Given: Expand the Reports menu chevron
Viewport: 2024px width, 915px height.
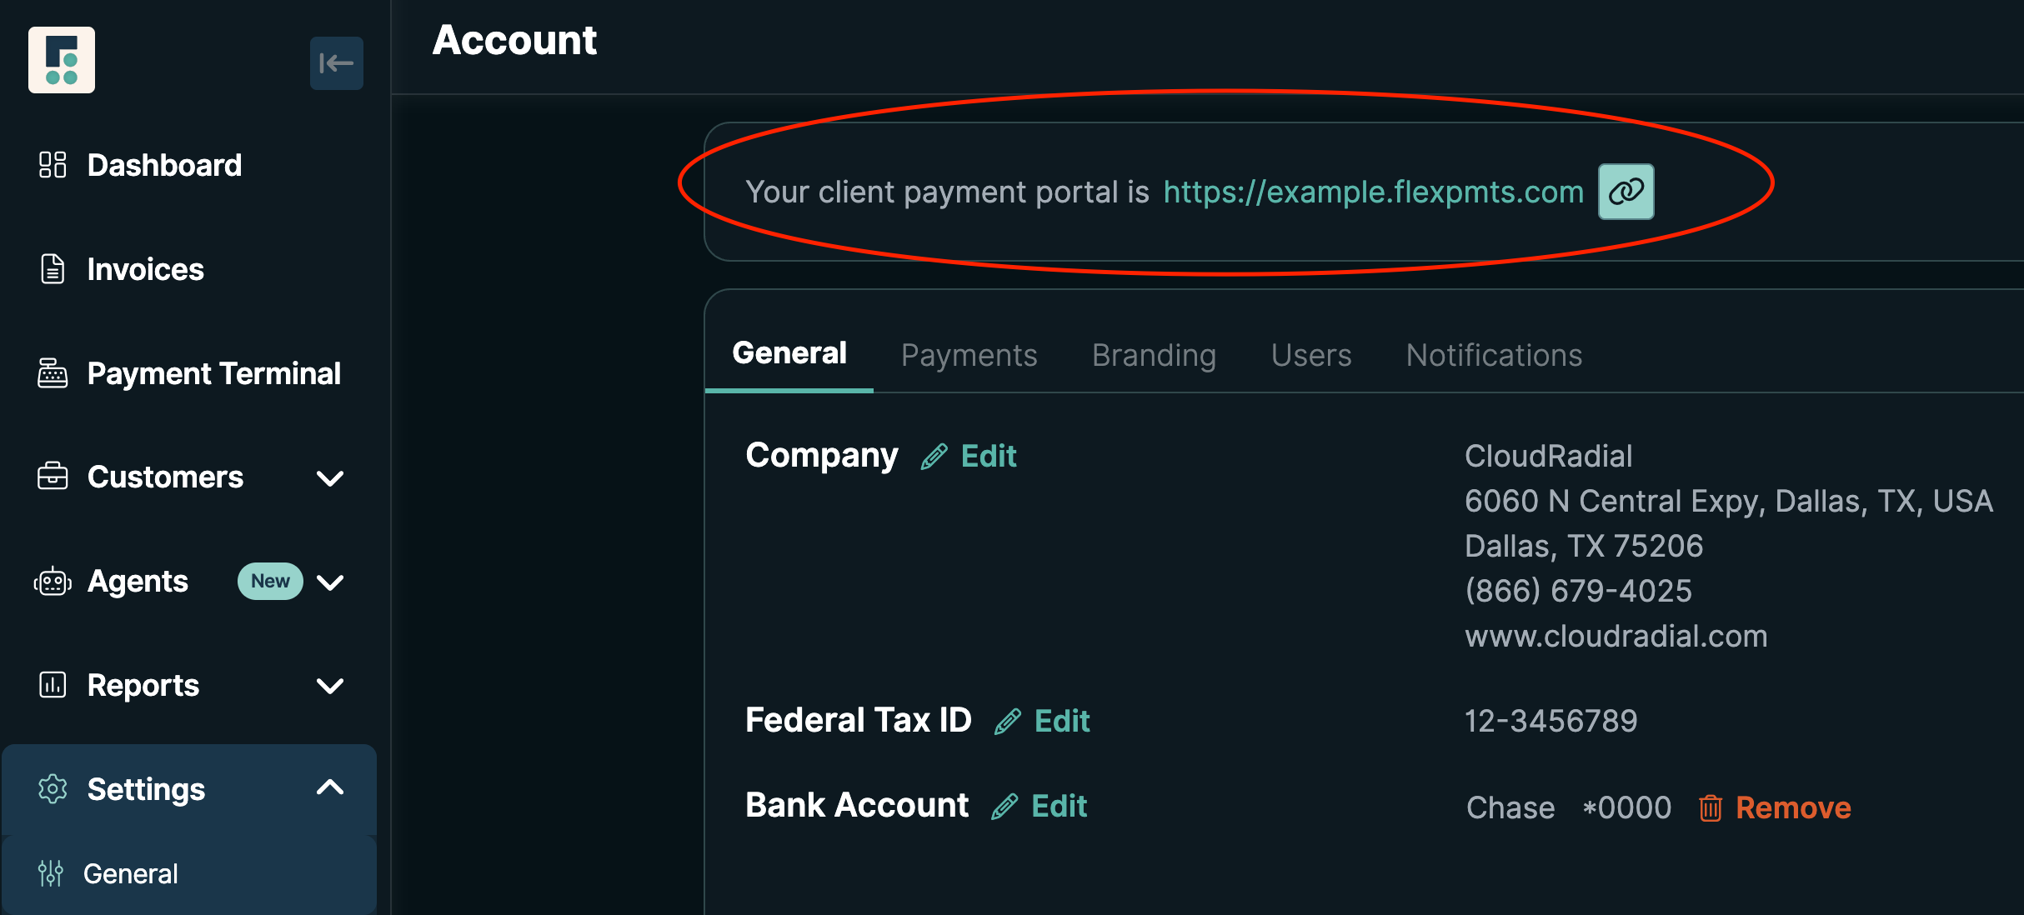Looking at the screenshot, I should tap(330, 687).
